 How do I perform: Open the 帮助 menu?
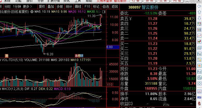89,1
